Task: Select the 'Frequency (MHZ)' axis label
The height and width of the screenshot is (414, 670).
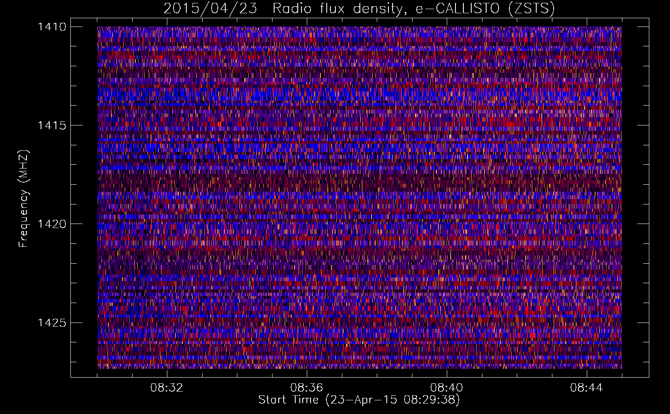Action: tap(24, 198)
